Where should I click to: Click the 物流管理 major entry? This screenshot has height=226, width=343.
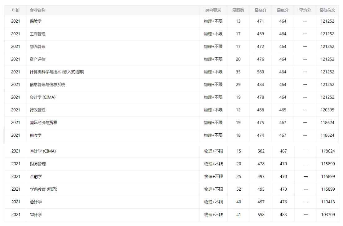[x=37, y=47]
